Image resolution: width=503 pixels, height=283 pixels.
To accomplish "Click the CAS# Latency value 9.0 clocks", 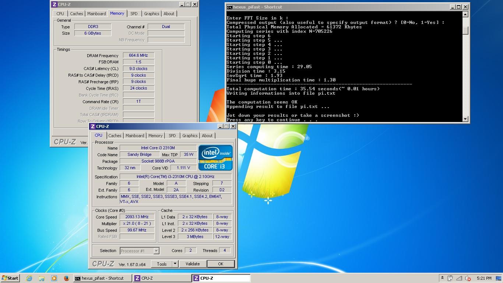I will click(x=138, y=69).
